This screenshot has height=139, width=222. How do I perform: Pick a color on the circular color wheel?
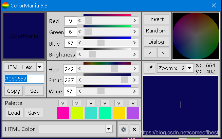point(196,36)
